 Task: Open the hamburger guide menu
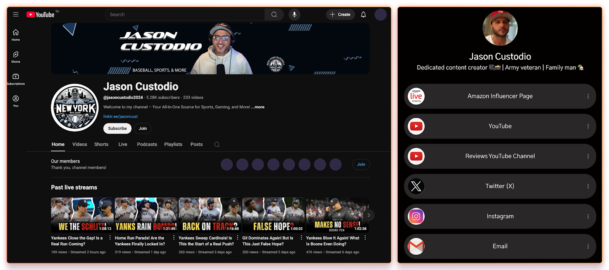(x=16, y=14)
